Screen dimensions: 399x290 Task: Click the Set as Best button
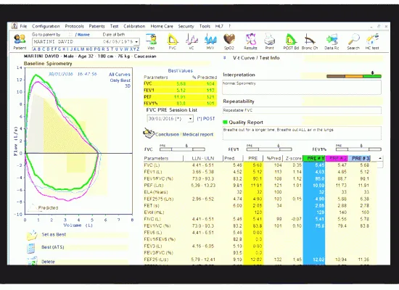click(54, 235)
